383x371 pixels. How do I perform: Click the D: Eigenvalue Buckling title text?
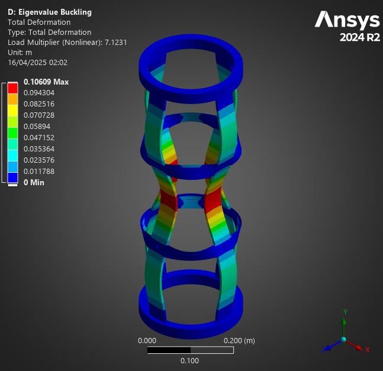click(50, 12)
